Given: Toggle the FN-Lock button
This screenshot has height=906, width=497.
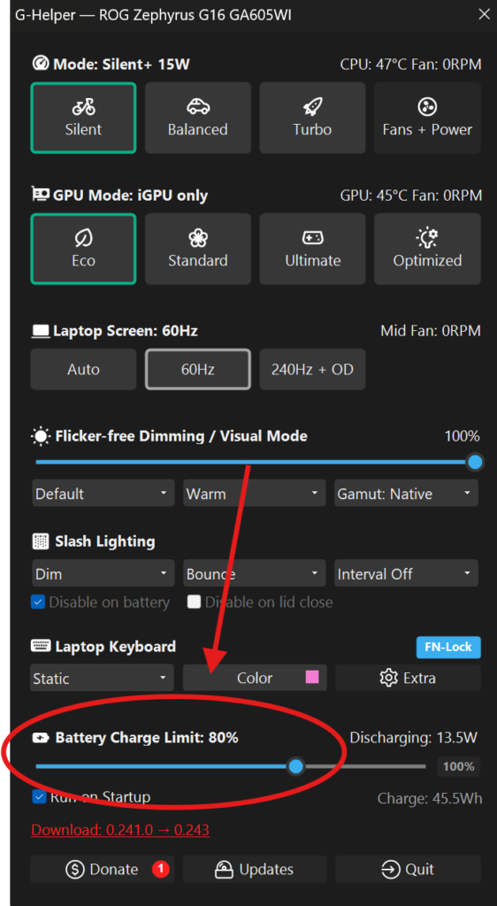Looking at the screenshot, I should click(448, 647).
